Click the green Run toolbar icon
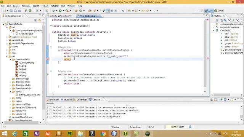The height and width of the screenshot is (137, 244). click(60, 11)
